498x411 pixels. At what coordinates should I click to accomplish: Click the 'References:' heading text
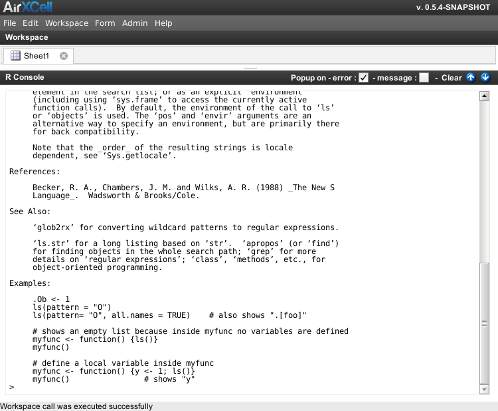click(x=35, y=172)
